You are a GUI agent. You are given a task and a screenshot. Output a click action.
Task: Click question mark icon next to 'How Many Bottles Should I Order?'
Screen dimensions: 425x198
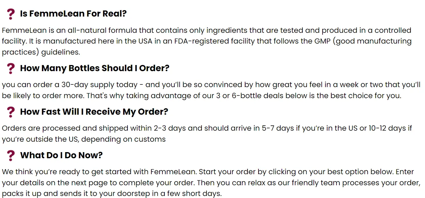(11, 69)
